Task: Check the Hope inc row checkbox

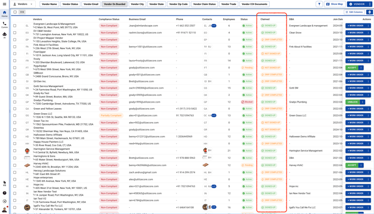Action: (x=15, y=186)
